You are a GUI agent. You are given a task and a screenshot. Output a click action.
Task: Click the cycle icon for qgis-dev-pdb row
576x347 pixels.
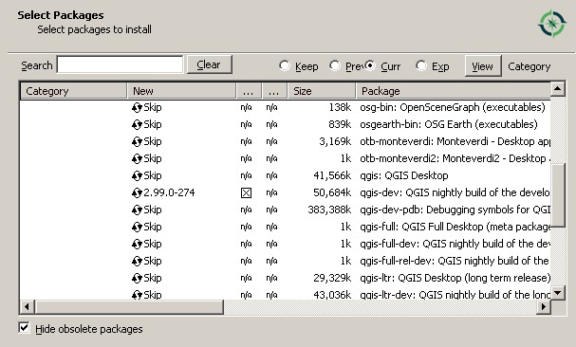(x=137, y=210)
